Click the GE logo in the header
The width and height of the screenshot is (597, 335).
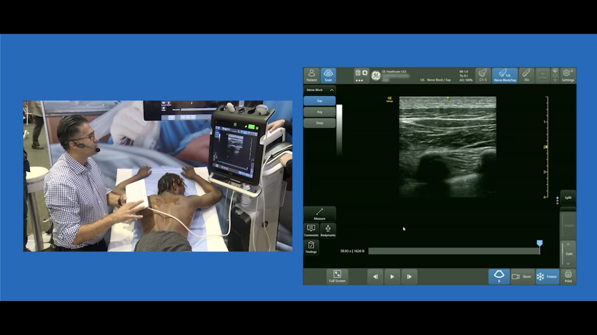[375, 75]
